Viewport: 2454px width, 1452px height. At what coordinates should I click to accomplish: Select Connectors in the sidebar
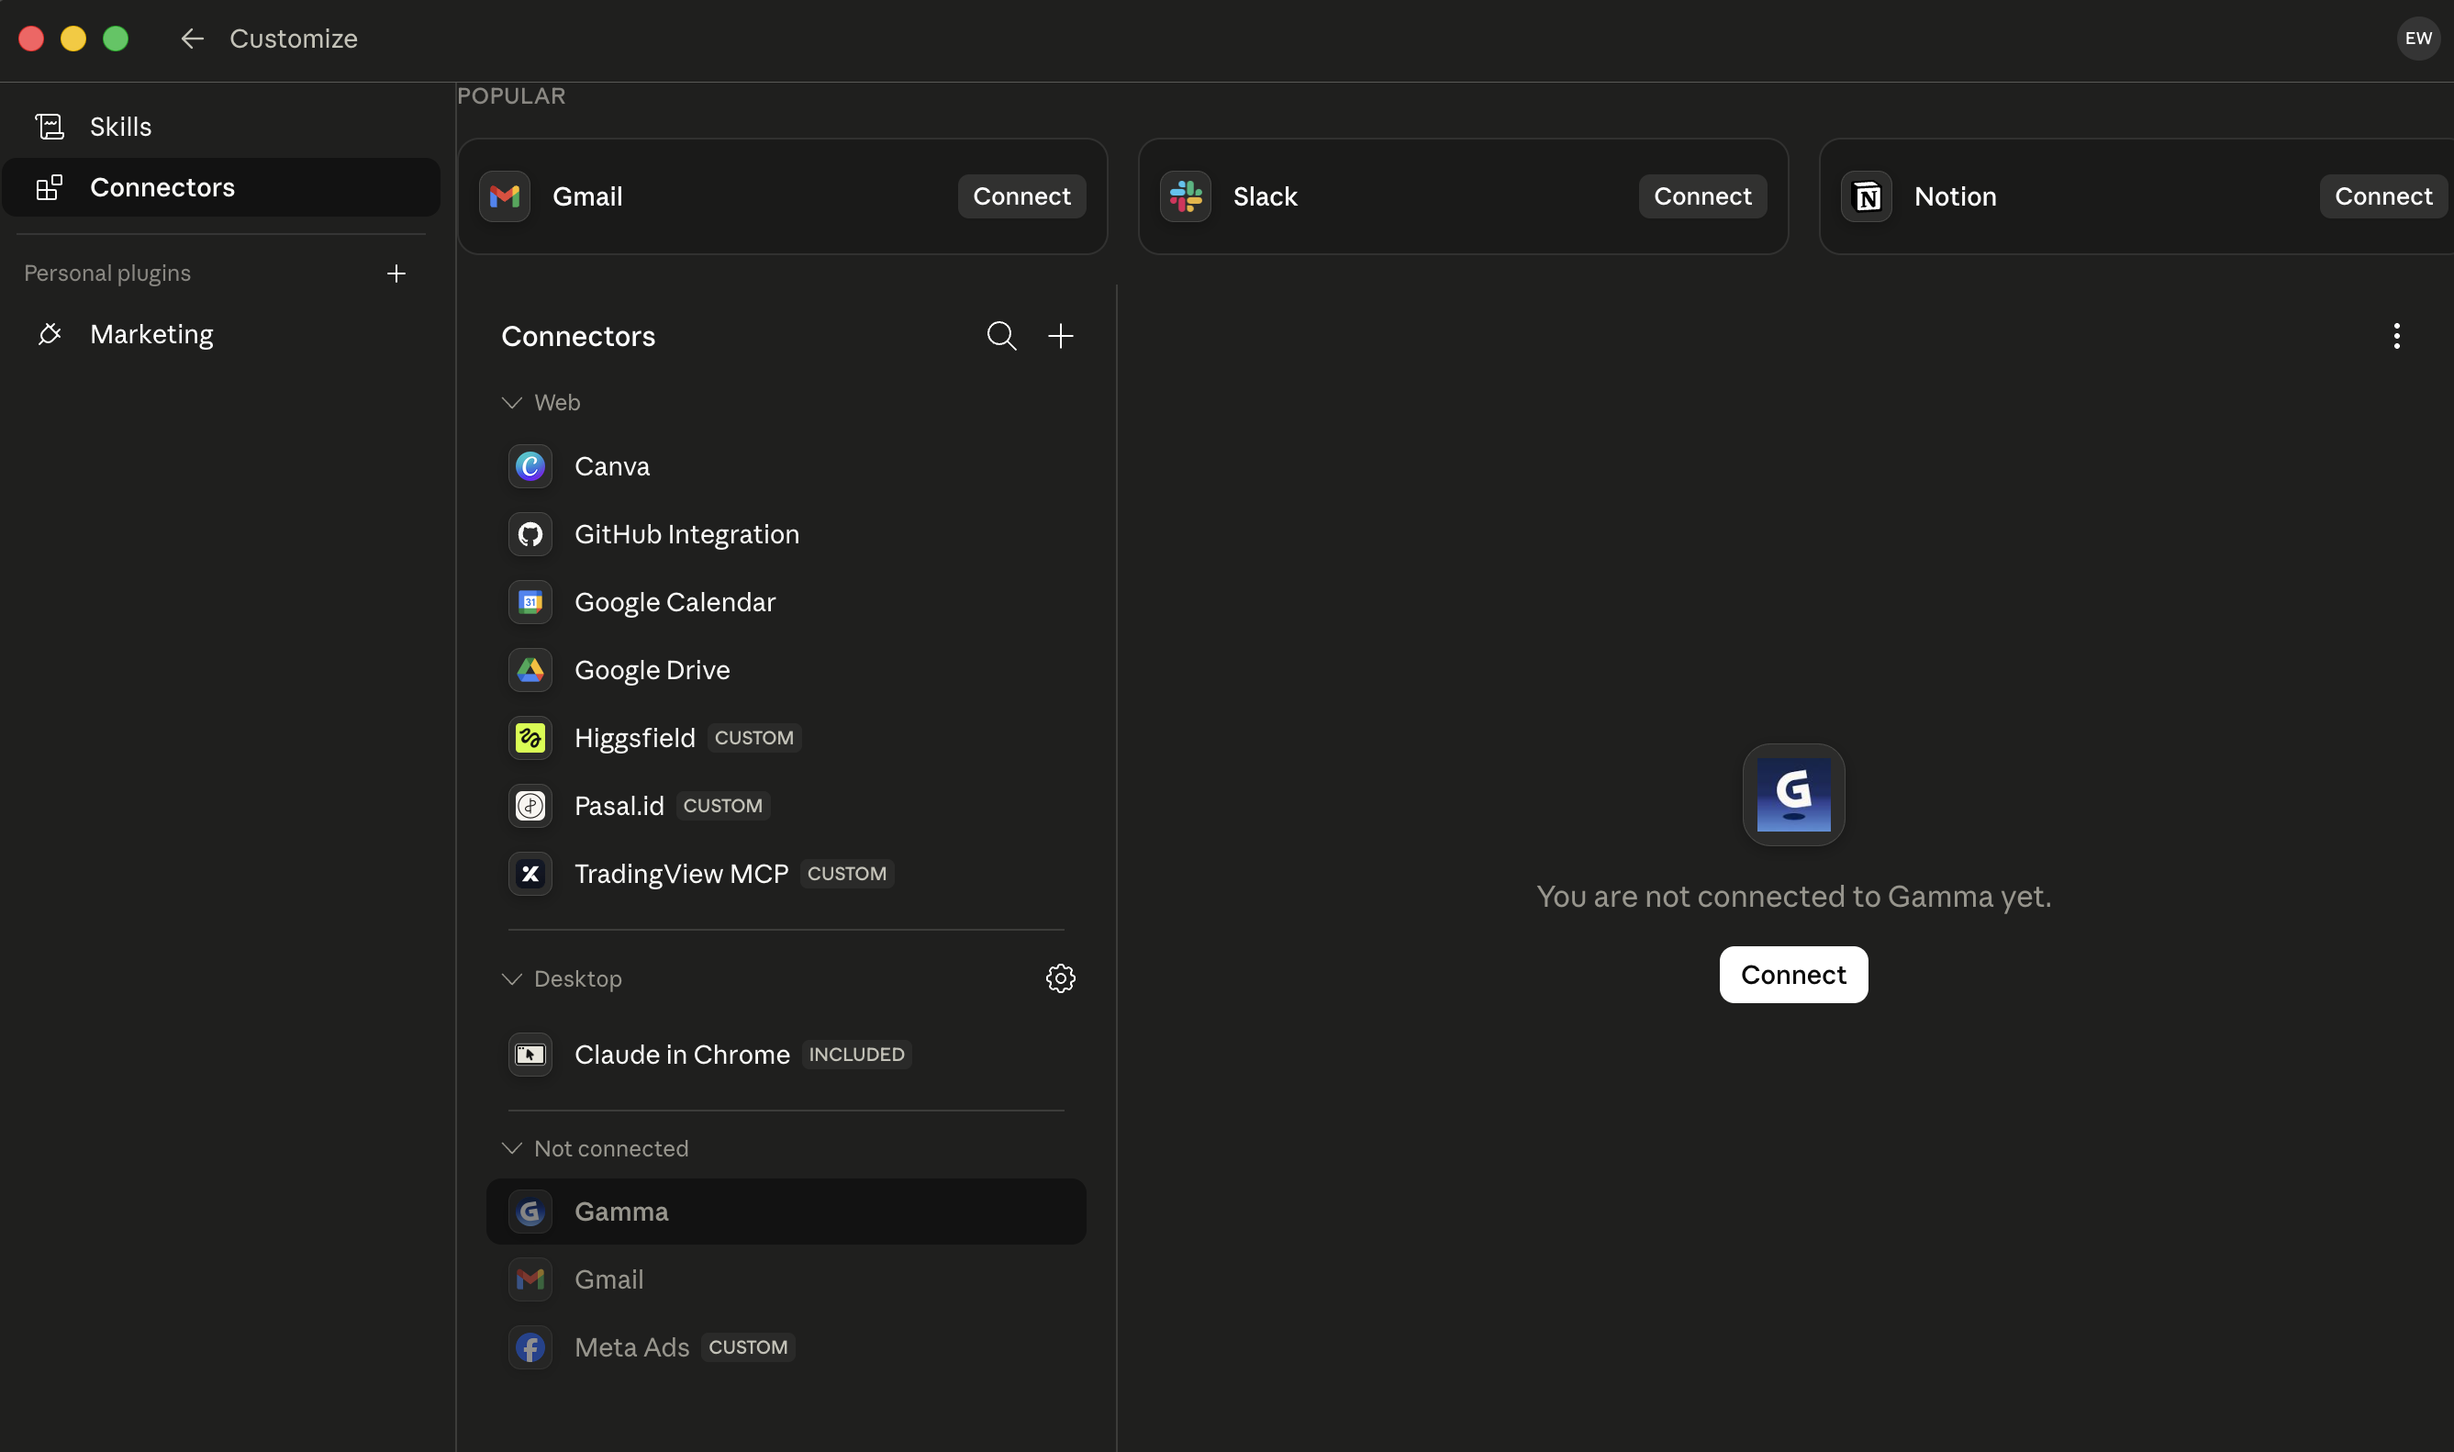[221, 187]
